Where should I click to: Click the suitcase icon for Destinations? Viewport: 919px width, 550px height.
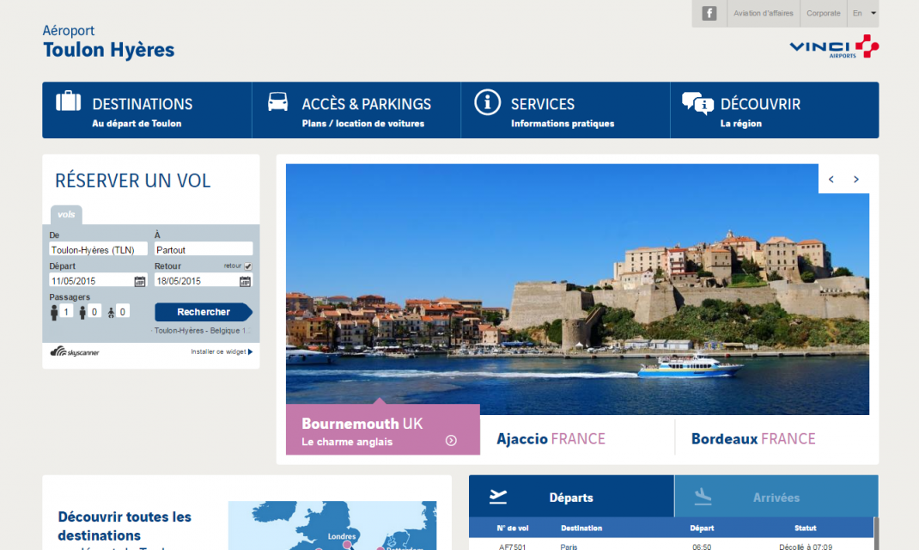pyautogui.click(x=69, y=101)
